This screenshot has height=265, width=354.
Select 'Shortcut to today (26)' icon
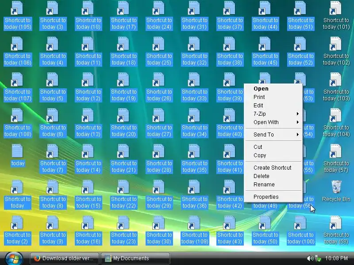159,87
